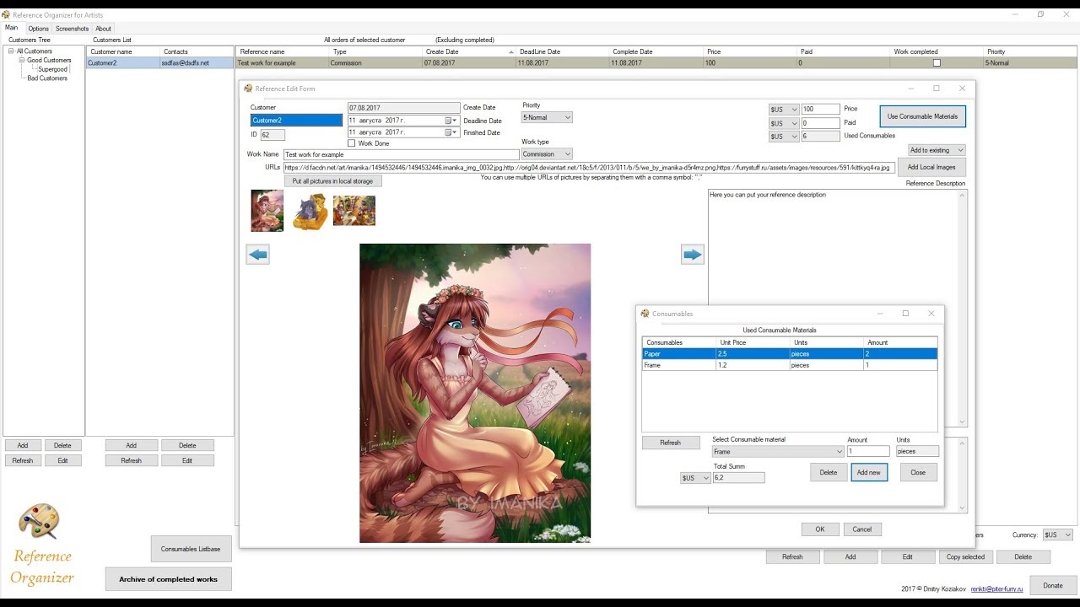This screenshot has height=607, width=1080.
Task: Click Refresh in Consumables dialog
Action: point(671,443)
